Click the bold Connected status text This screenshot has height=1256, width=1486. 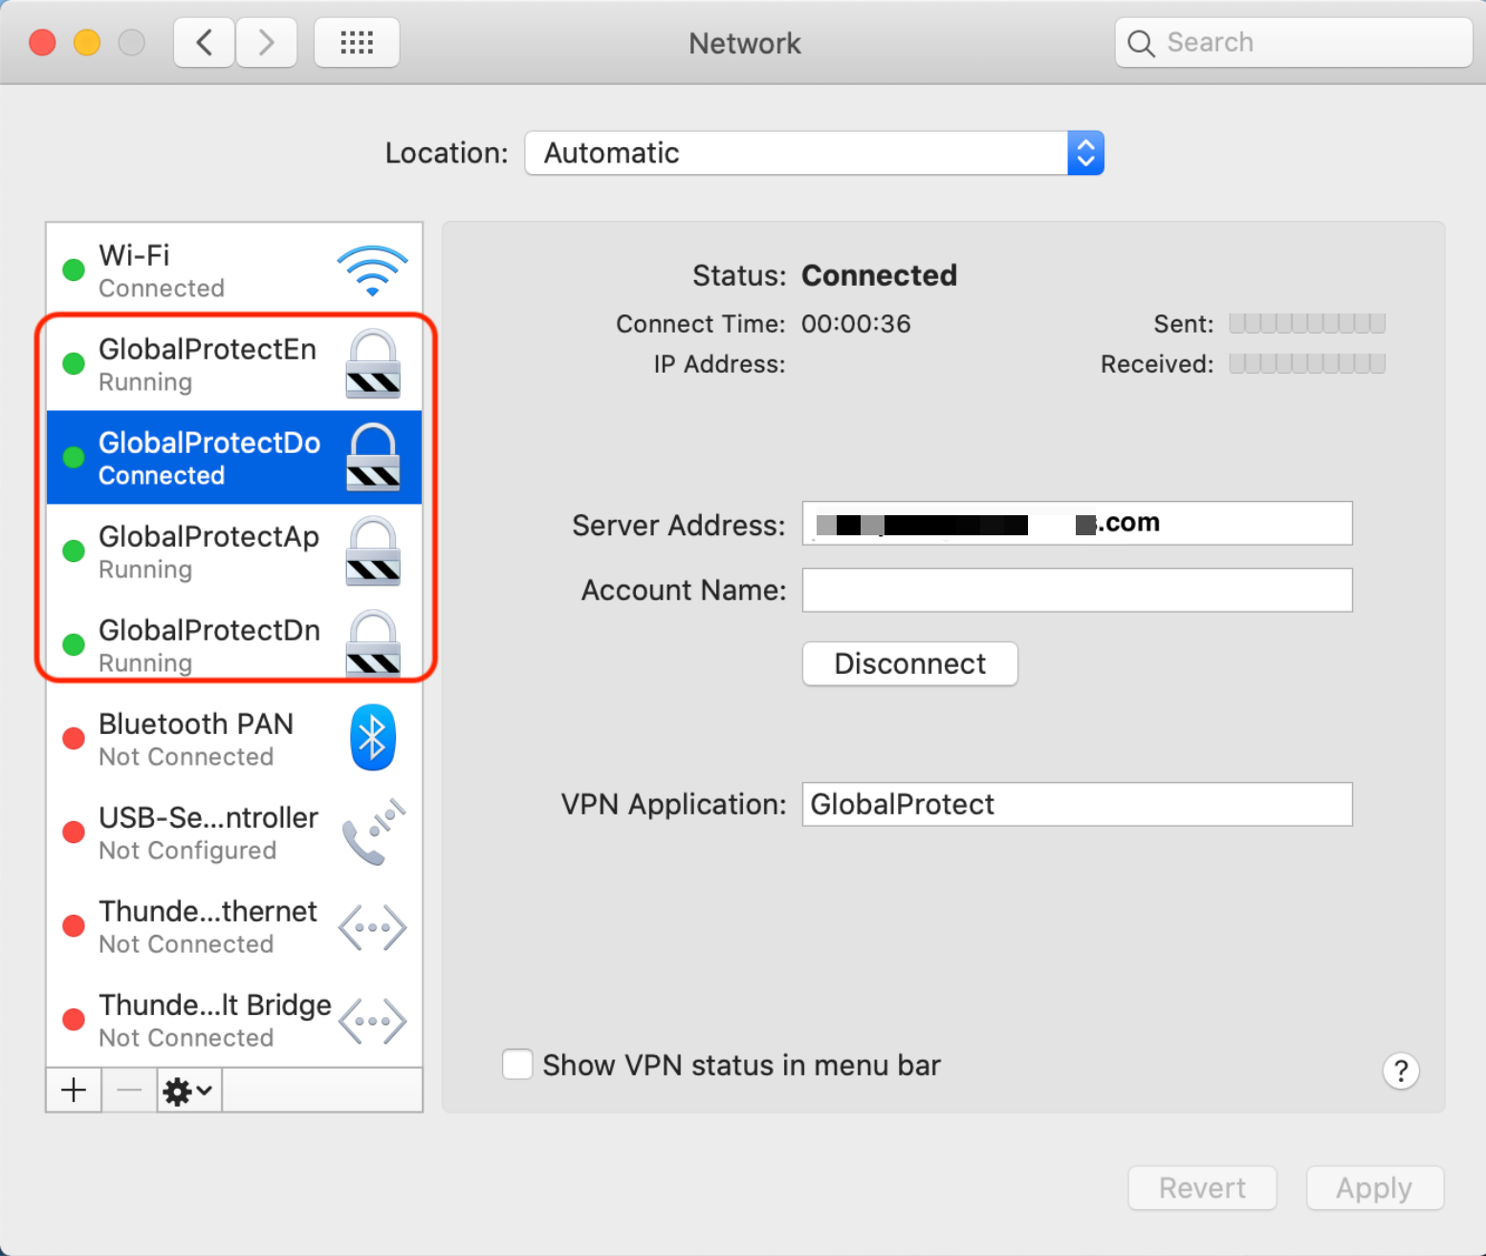[879, 275]
